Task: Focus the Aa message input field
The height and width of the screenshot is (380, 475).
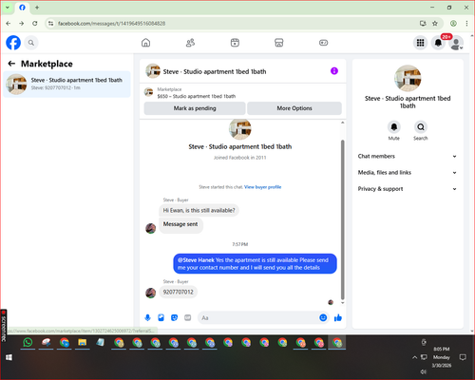Action: point(258,317)
